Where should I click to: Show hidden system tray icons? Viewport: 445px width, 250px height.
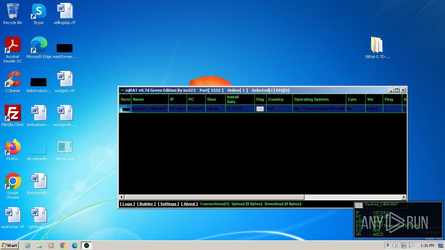tap(388, 245)
